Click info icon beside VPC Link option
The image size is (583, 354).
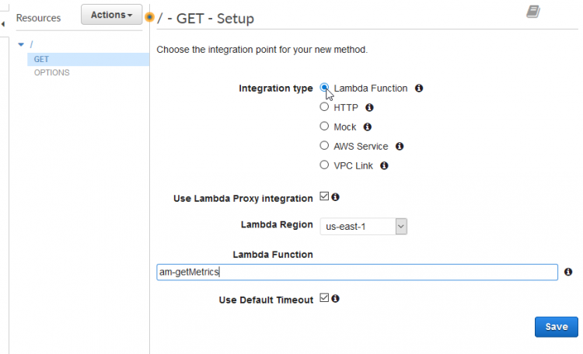[384, 165]
